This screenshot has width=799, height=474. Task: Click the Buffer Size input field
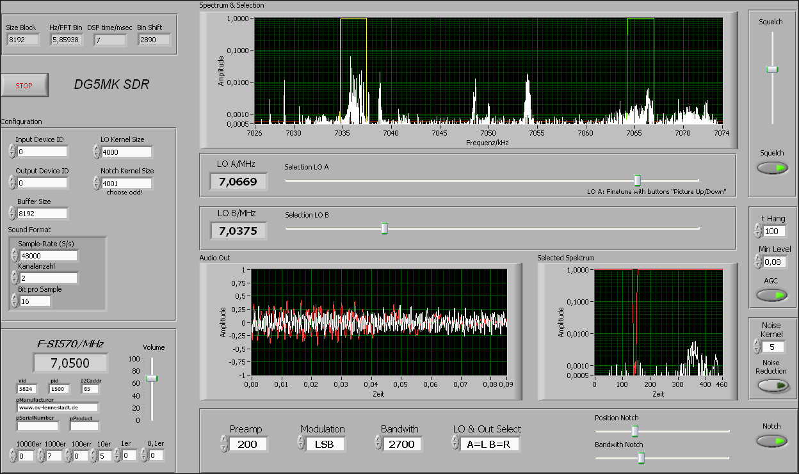pyautogui.click(x=42, y=214)
